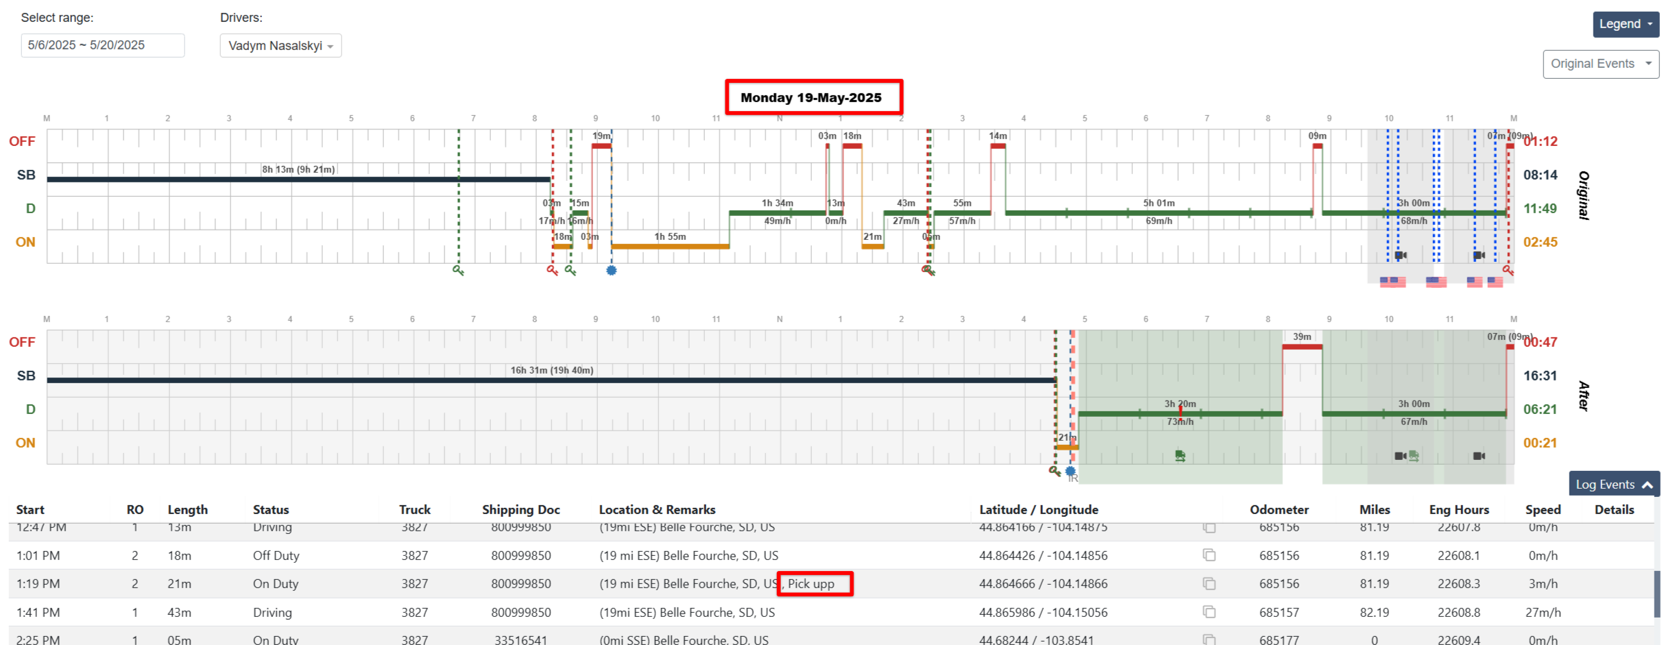Click the Details column header

1614,509
